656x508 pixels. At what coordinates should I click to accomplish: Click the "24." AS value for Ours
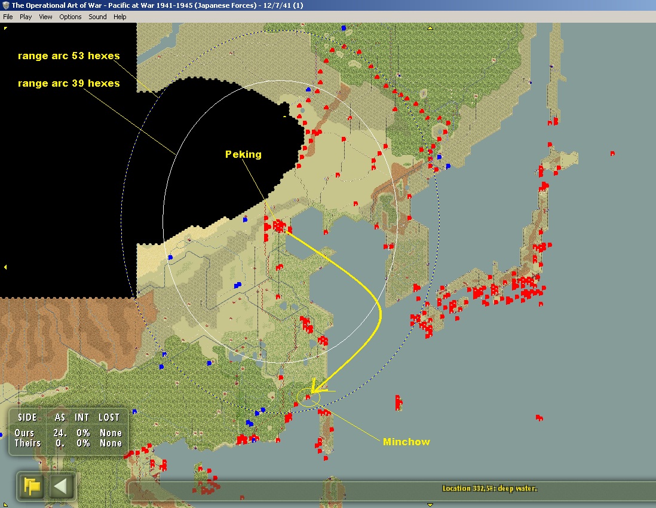pyautogui.click(x=60, y=433)
